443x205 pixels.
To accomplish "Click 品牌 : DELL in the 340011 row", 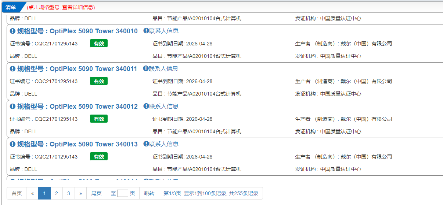I will point(24,94).
